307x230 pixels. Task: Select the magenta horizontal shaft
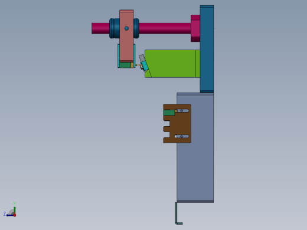click(x=165, y=28)
